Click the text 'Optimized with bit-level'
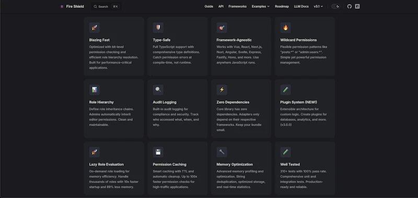Image resolution: width=418 pixels, height=198 pixels. (x=106, y=47)
